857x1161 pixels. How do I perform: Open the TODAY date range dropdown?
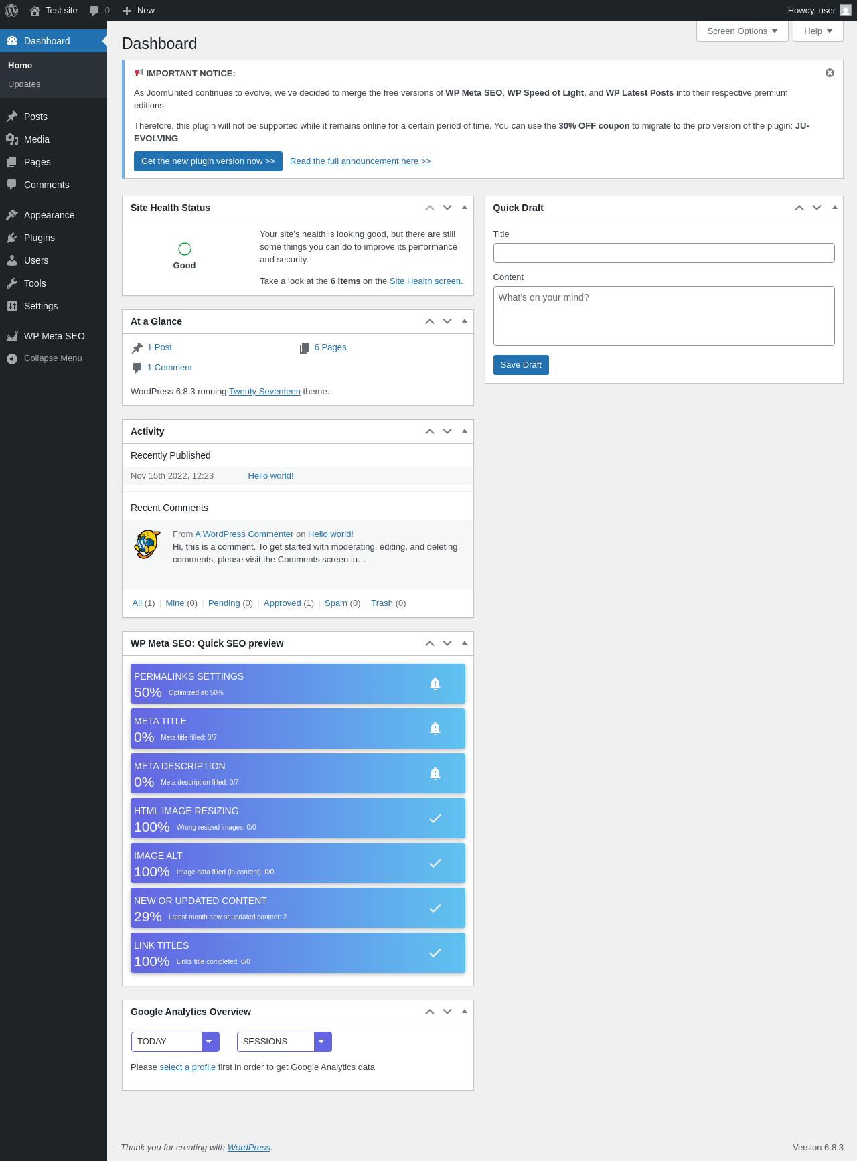coord(175,1042)
